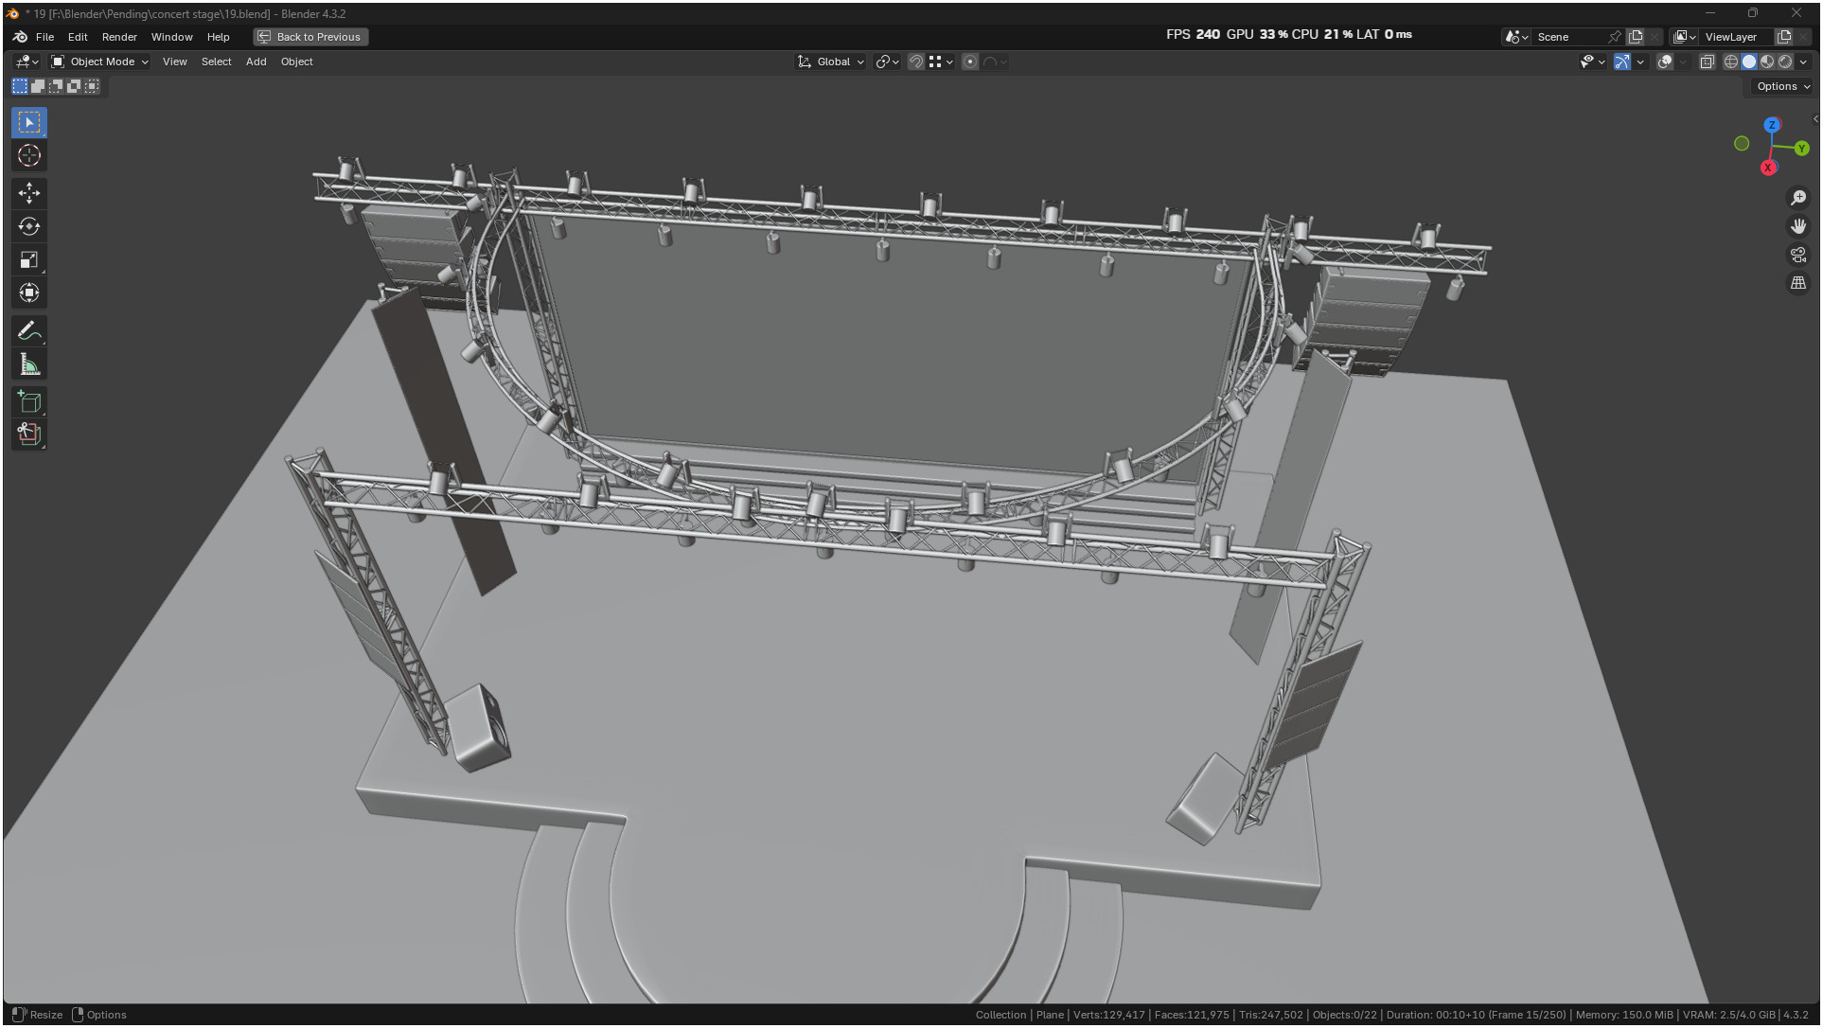Select the Move tool
Viewport: 1823px width, 1028px height.
29,194
